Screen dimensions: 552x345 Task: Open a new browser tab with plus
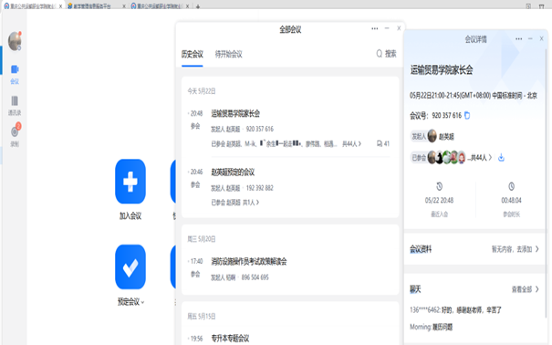198,6
